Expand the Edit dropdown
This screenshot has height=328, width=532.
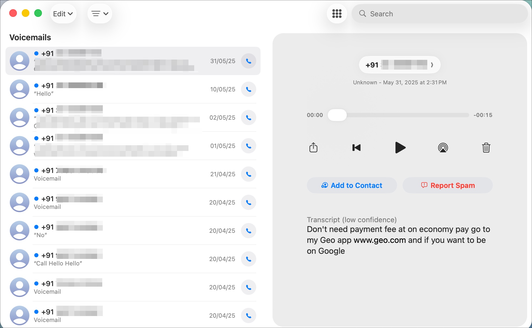click(63, 13)
